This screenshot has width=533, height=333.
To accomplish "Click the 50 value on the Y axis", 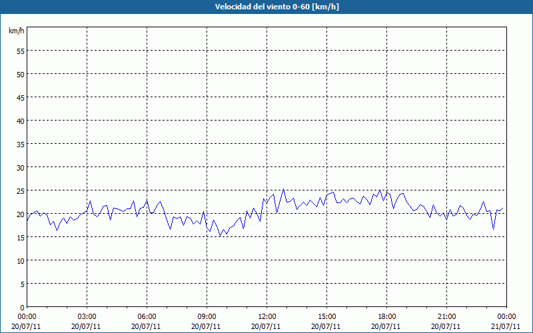I will (x=21, y=75).
